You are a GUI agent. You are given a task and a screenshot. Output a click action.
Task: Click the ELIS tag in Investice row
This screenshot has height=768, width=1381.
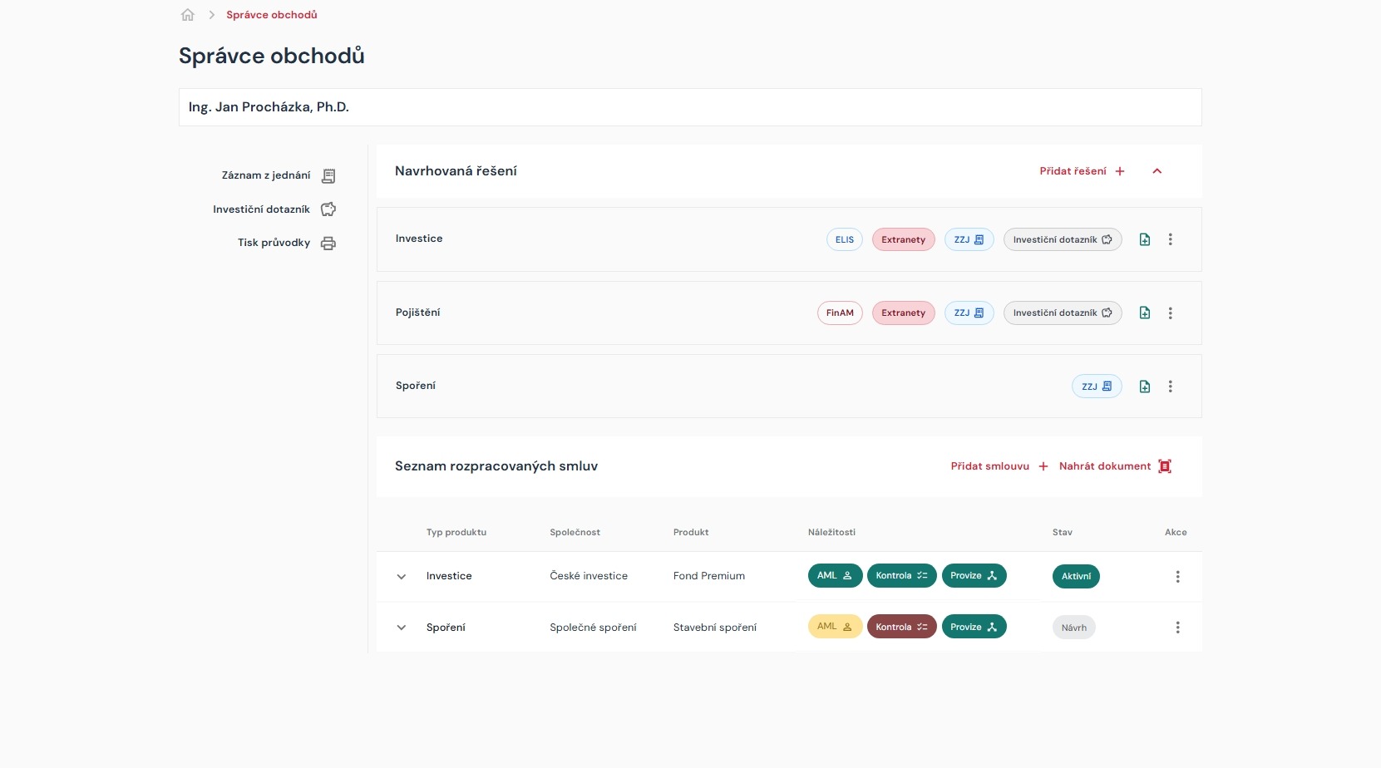point(844,239)
